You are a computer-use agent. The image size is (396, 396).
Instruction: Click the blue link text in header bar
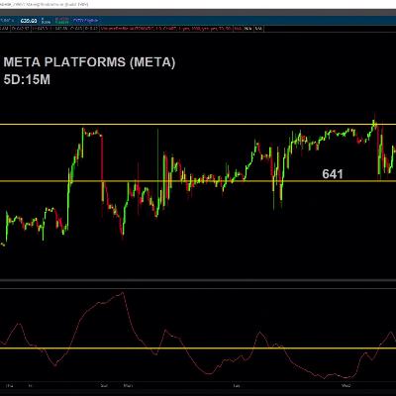85,21
